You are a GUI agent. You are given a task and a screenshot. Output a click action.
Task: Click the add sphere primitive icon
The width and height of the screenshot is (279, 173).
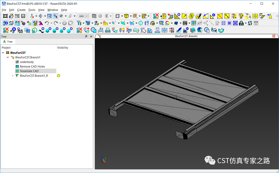(70, 30)
